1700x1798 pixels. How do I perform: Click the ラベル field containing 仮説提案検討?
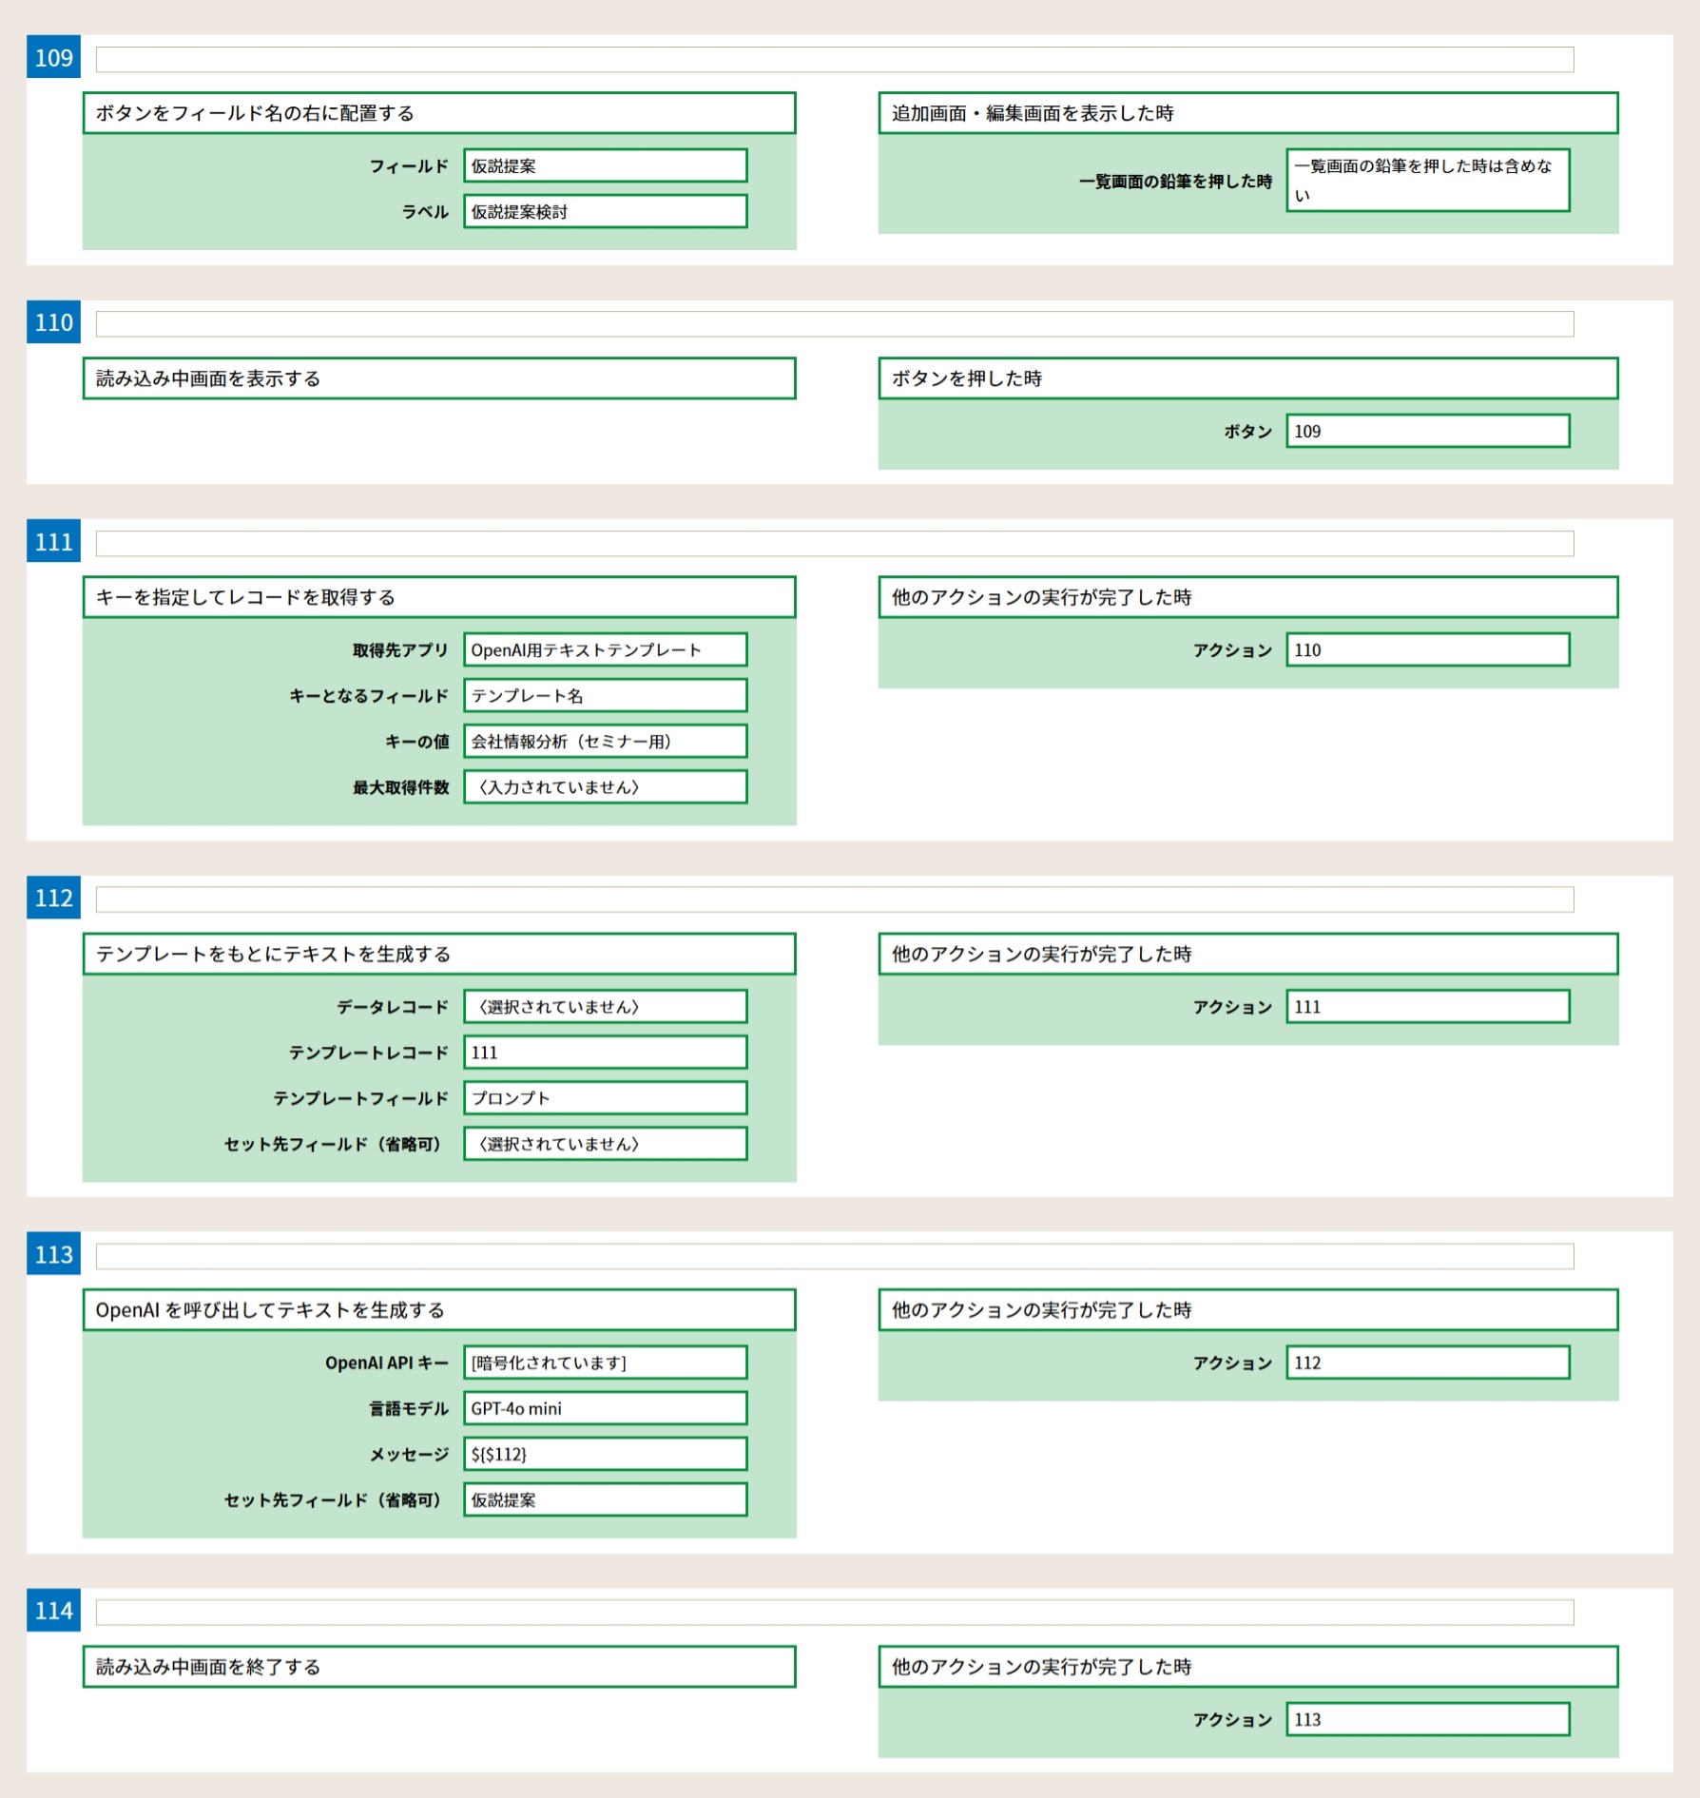(605, 212)
